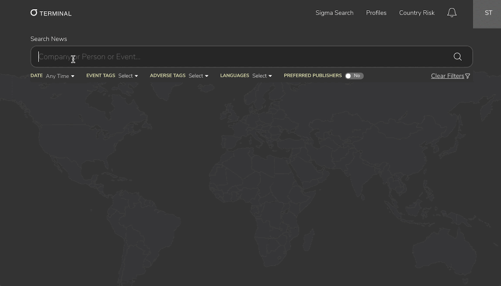Open the Event Tags Select dropdown
The image size is (501, 286).
click(x=128, y=76)
